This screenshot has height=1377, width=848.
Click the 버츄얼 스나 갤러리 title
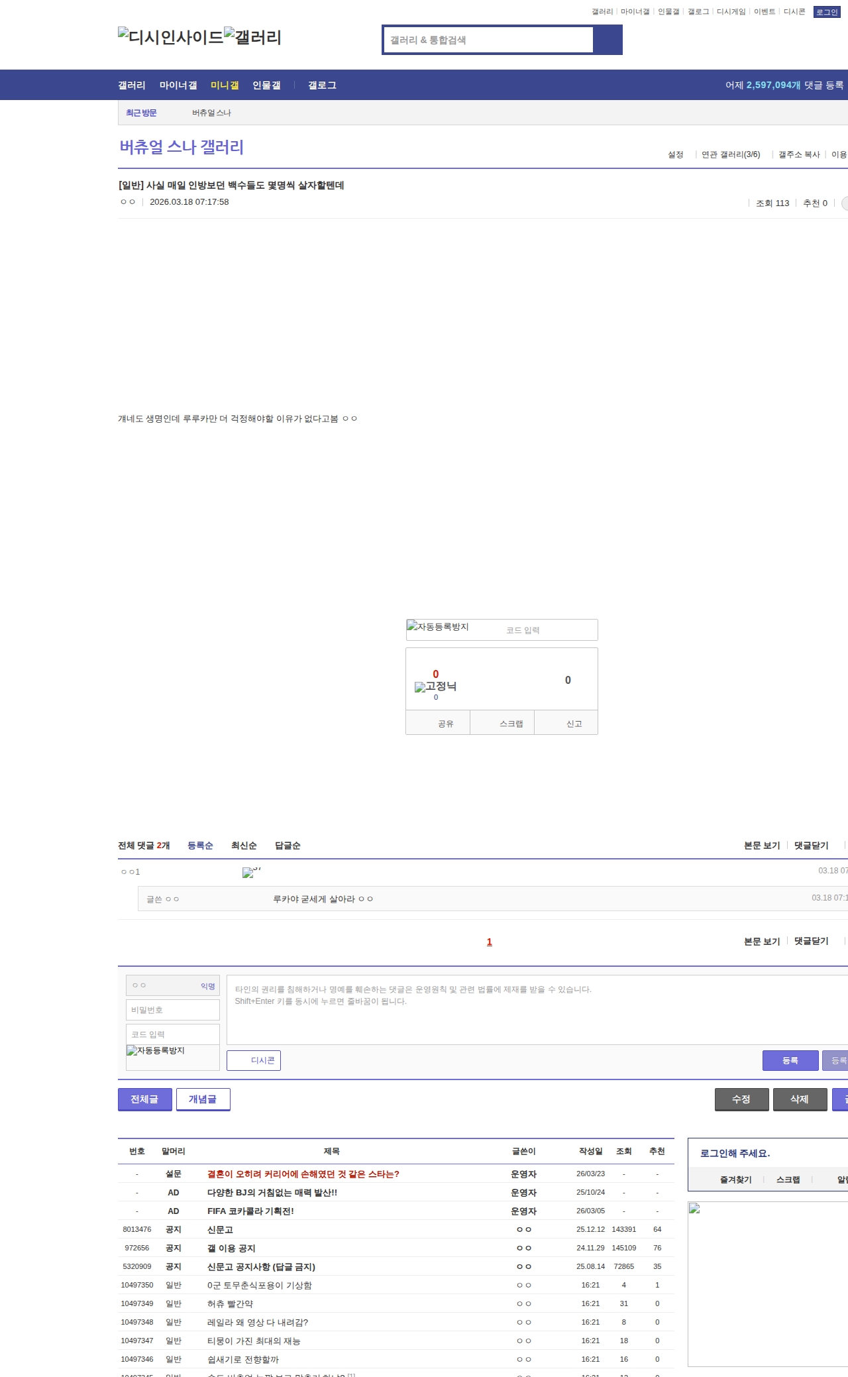click(182, 147)
